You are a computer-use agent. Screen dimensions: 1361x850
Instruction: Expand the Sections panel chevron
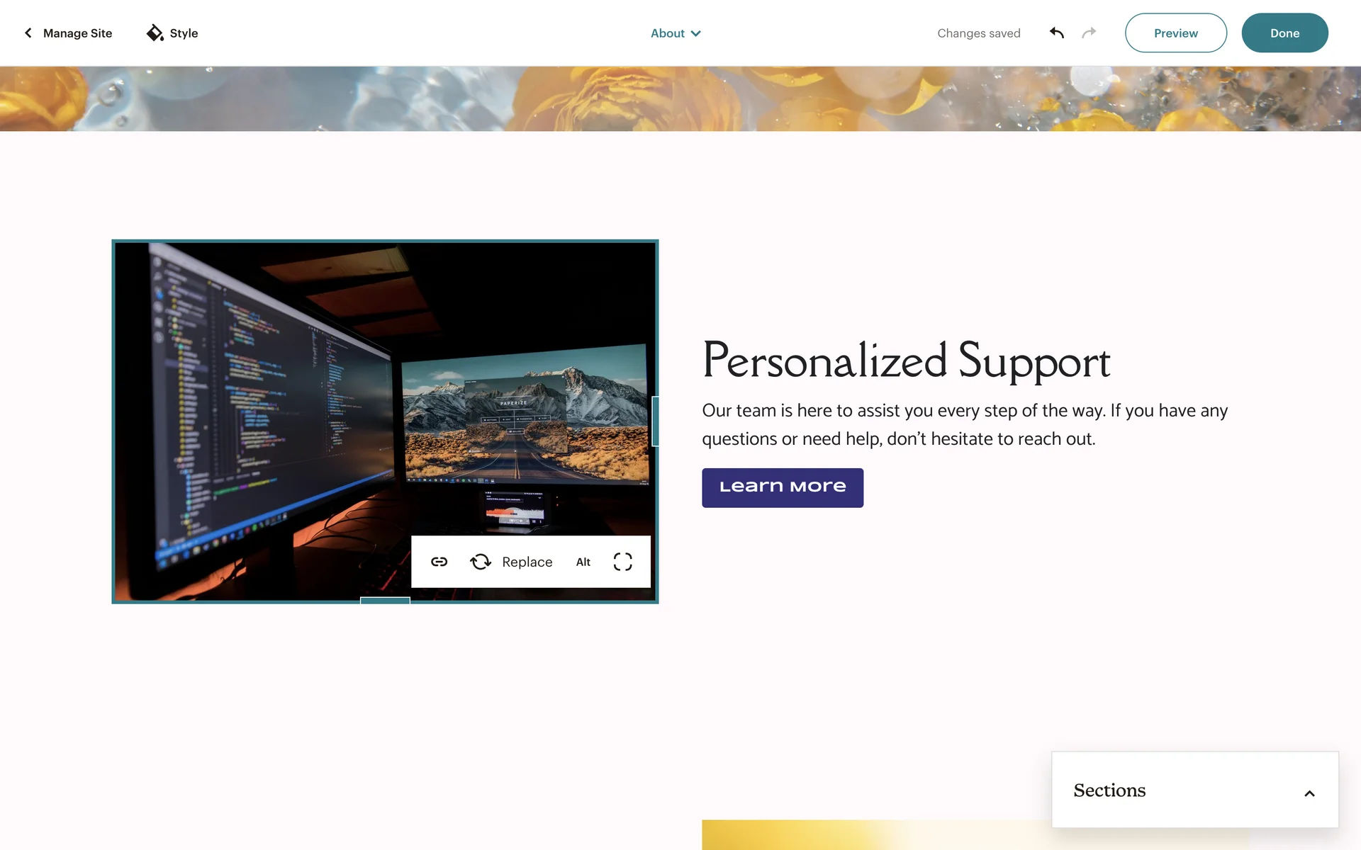click(1309, 793)
